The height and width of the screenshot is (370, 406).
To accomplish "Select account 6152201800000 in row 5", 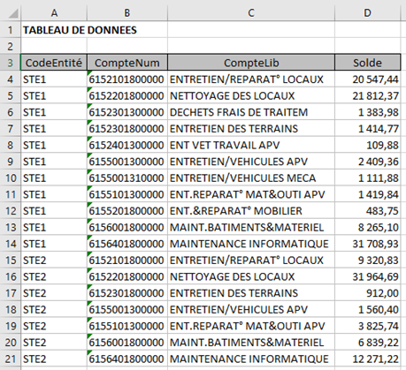I will click(127, 95).
